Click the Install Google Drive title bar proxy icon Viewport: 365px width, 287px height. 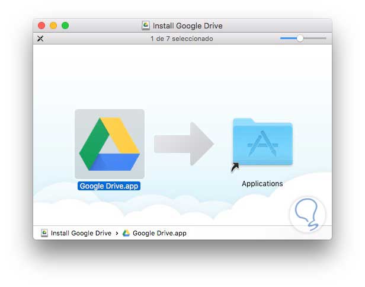[x=146, y=25]
